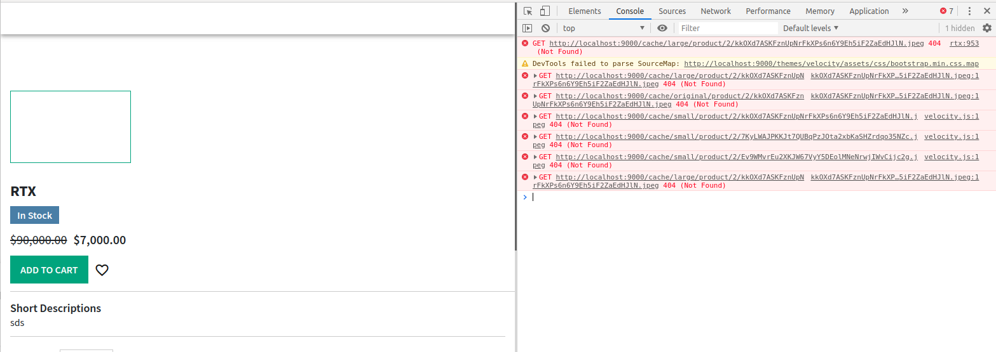Focus the console Filter input
996x352 pixels.
(x=728, y=28)
